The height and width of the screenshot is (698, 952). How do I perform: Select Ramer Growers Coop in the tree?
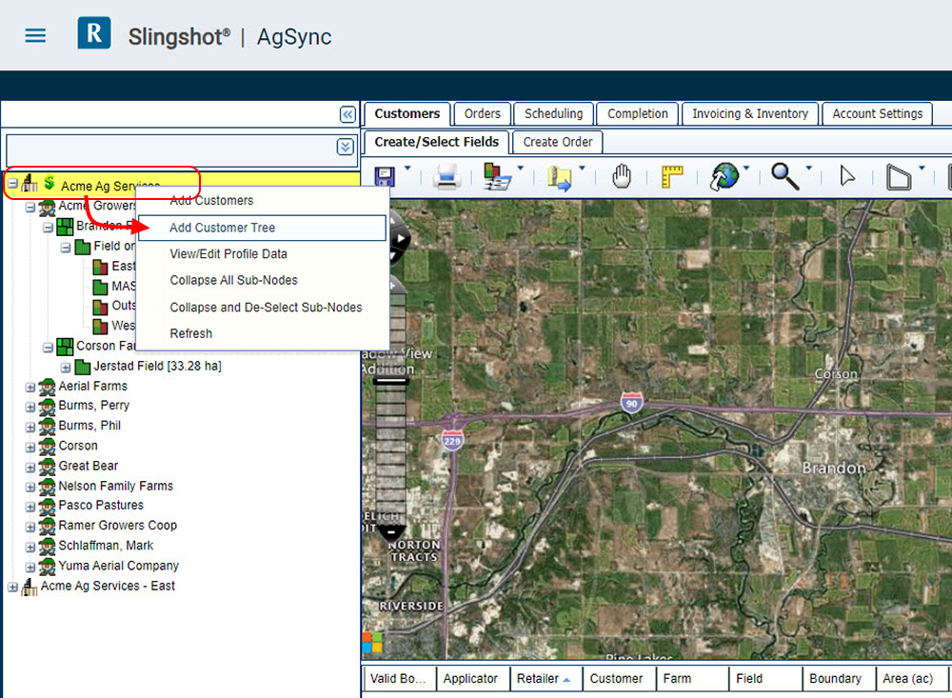[x=118, y=526]
